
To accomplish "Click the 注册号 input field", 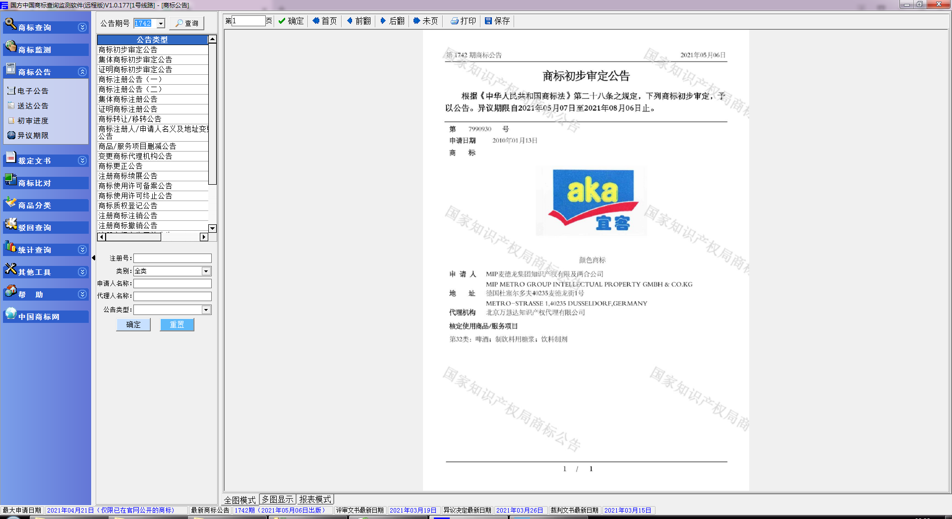I will pyautogui.click(x=173, y=258).
